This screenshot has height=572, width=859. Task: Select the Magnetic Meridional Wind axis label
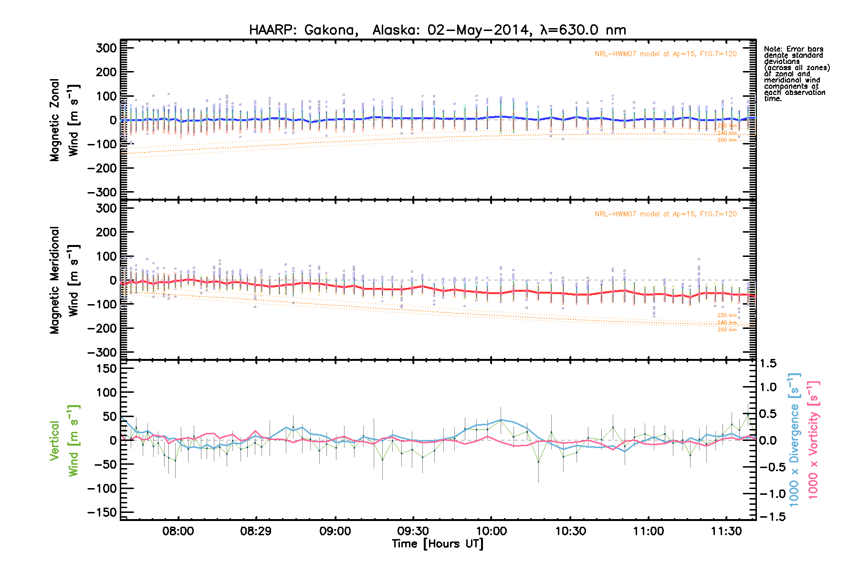pos(64,280)
